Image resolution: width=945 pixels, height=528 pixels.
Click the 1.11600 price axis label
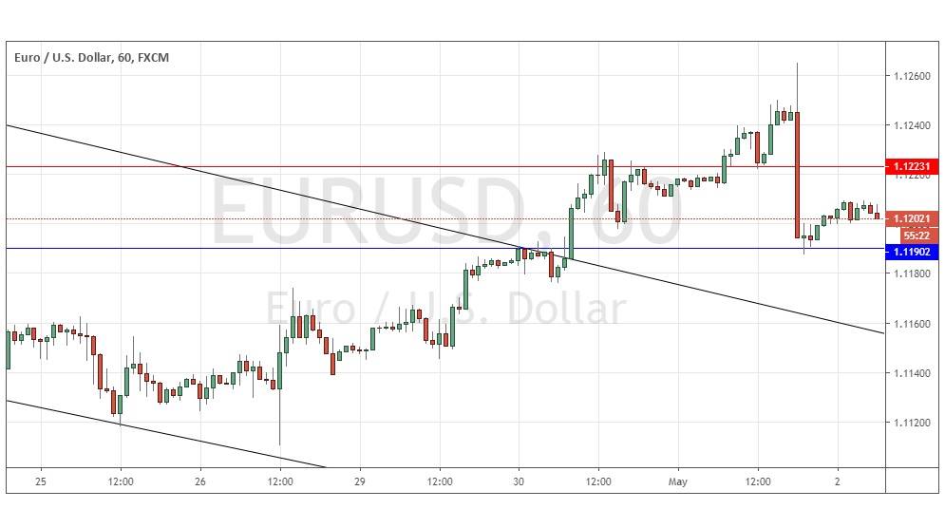pos(913,324)
